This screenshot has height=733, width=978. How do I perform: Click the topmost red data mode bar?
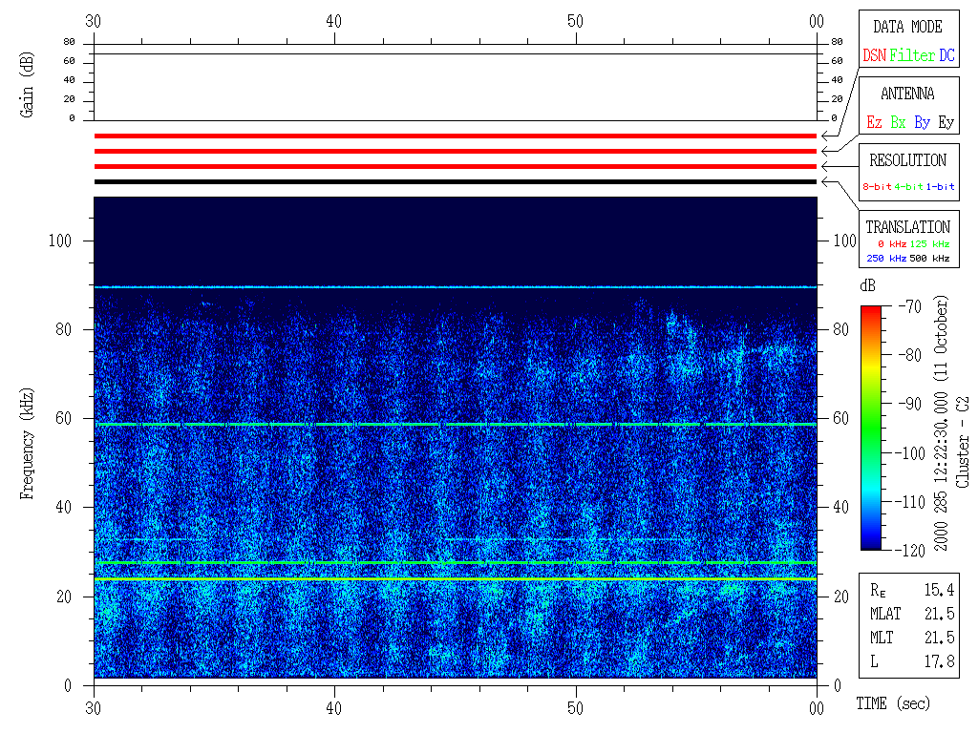[x=455, y=136]
